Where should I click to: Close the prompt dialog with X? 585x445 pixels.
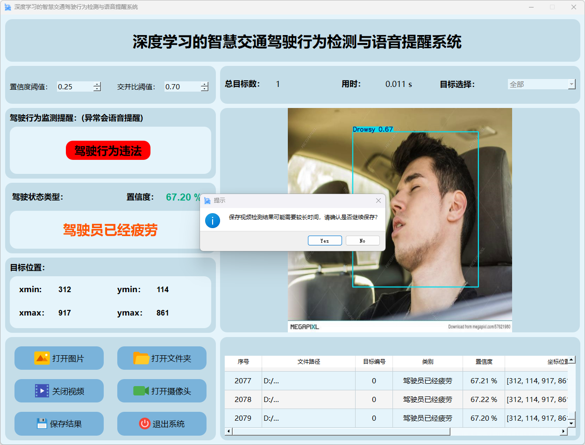[378, 201]
